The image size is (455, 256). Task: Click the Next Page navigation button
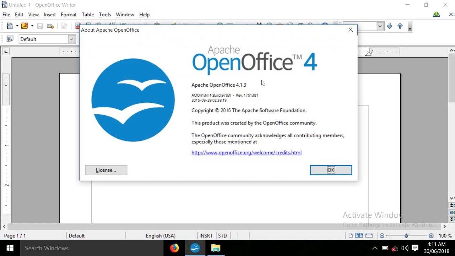[x=452, y=219]
